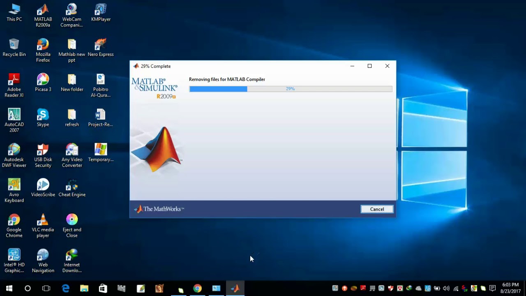526x296 pixels.
Task: Select the Picasa 3 desktop shortcut
Action: point(43,83)
